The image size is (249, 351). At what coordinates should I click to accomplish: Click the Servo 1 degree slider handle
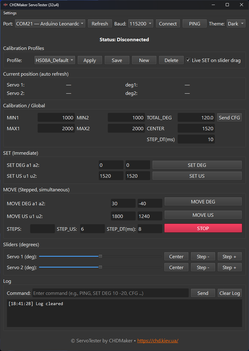pyautogui.click(x=100, y=256)
